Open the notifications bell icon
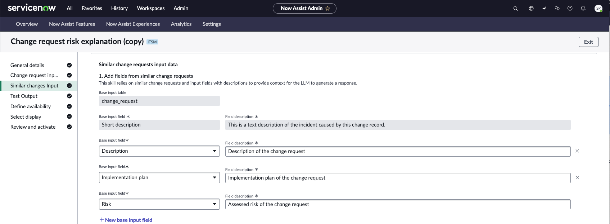The width and height of the screenshot is (610, 224). [583, 8]
